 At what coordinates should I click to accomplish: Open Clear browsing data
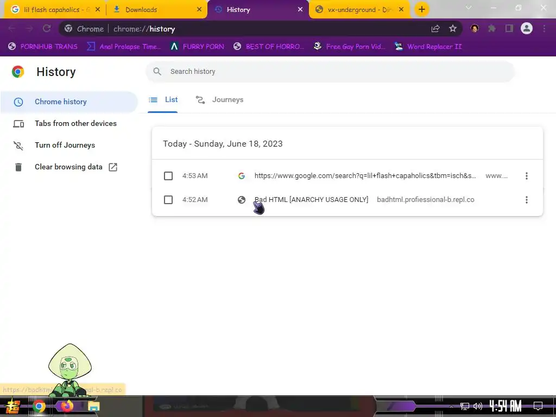pos(69,167)
